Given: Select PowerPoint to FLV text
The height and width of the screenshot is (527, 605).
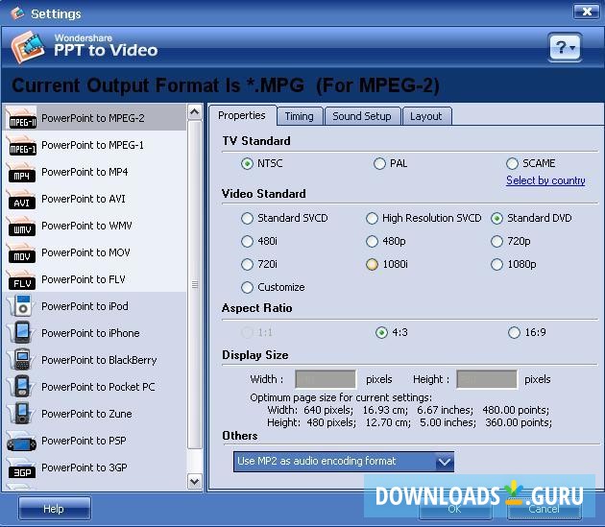Looking at the screenshot, I should [84, 279].
